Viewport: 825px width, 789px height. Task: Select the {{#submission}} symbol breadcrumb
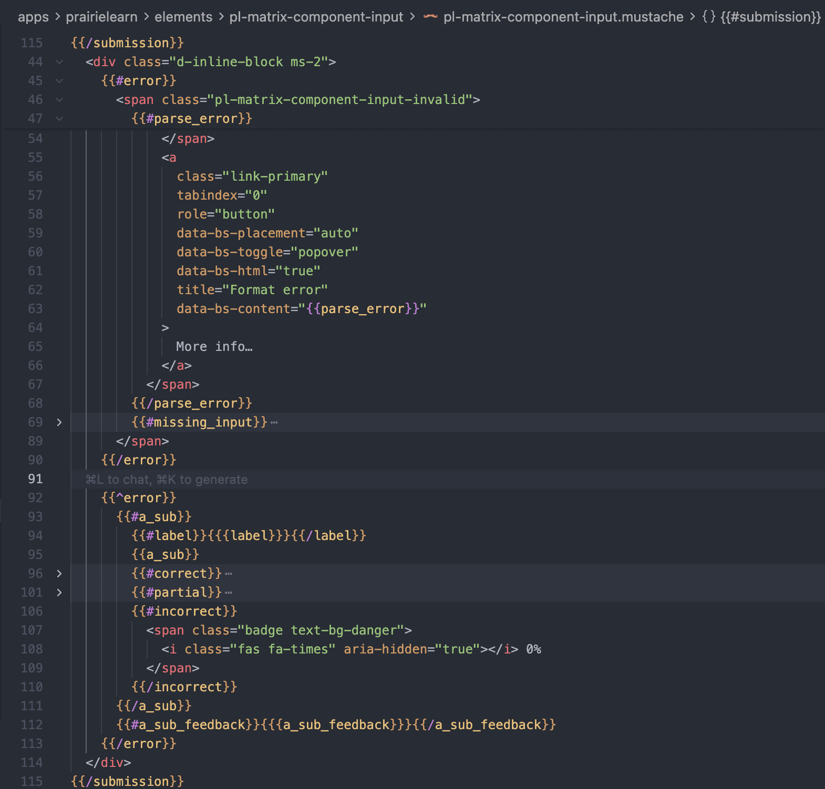click(770, 17)
